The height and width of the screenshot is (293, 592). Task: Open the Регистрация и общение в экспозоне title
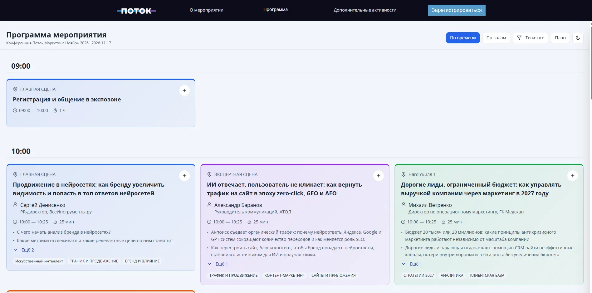(67, 100)
